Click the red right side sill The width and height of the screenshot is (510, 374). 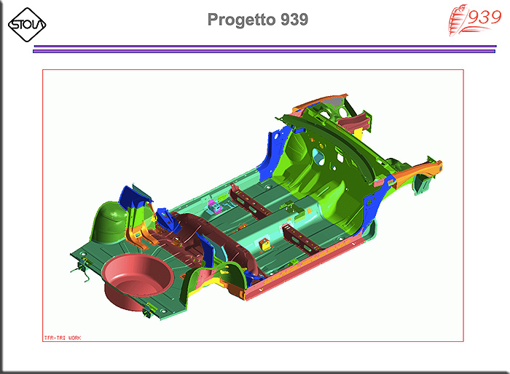tap(304, 265)
